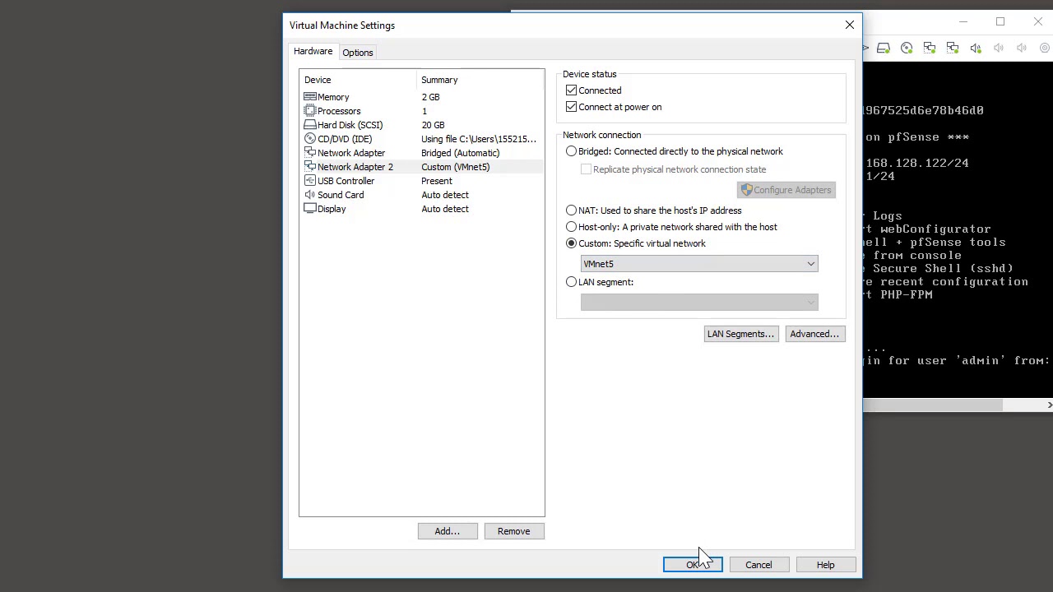Viewport: 1053px width, 592px height.
Task: Select Custom: Specific virtual network radio
Action: coord(572,243)
